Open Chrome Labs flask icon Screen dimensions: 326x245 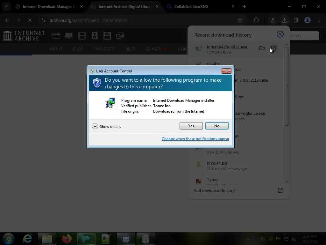[x=273, y=20]
